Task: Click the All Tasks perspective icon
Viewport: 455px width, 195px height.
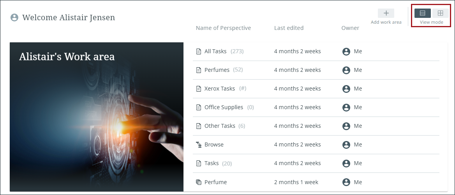Action: click(198, 51)
